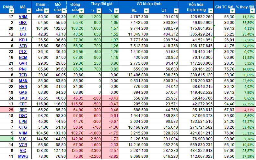Image resolution: width=256 pixels, height=160 pixels.
Task: Open the GVR stock link
Action: coord(23,63)
